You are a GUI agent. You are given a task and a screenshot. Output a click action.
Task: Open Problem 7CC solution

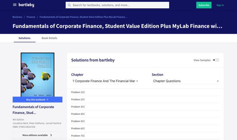point(145,136)
